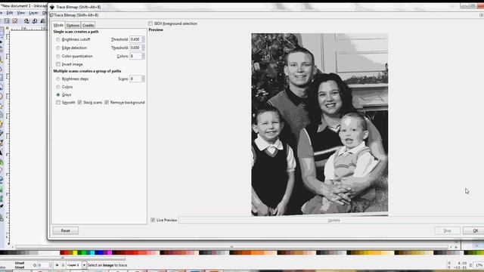Click the traced family photo preview
Image resolution: width=484 pixels, height=272 pixels.
tap(319, 124)
